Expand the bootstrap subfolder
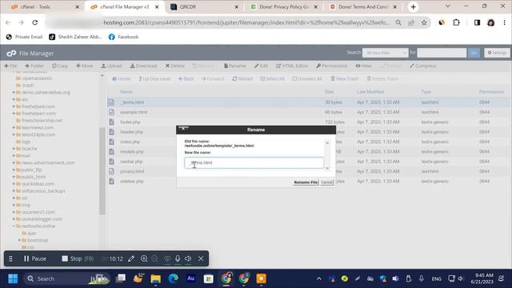 [x=19, y=240]
